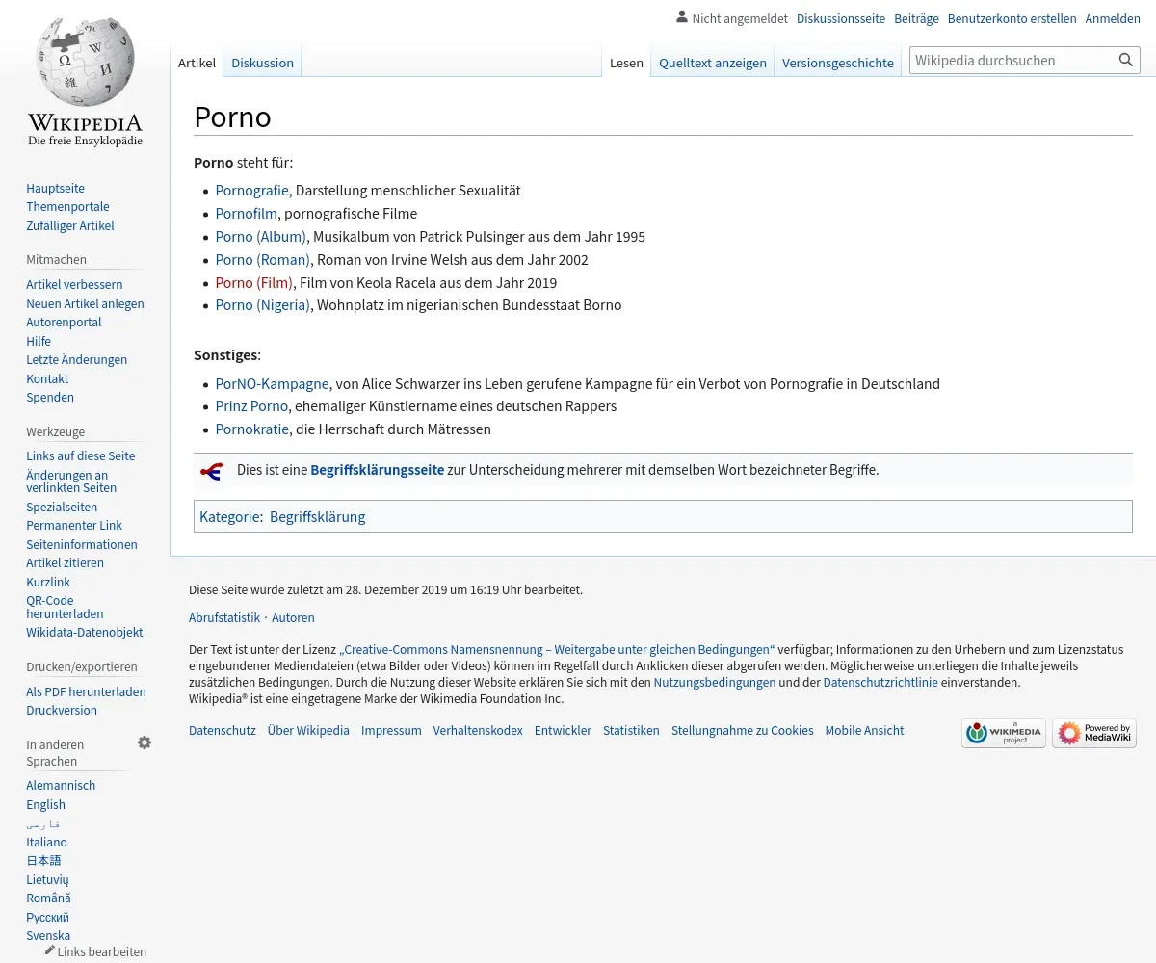Open the Druckversion
The width and height of the screenshot is (1156, 963).
[x=62, y=710]
